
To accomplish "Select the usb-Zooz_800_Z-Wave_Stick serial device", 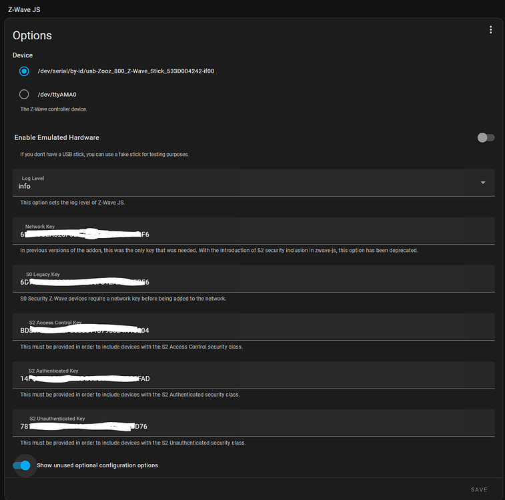I will [x=25, y=71].
